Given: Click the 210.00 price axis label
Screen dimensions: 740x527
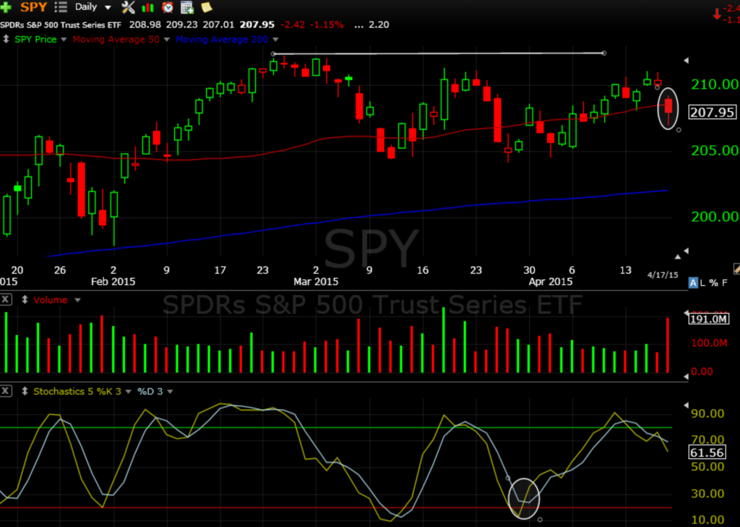Looking at the screenshot, I should 715,84.
